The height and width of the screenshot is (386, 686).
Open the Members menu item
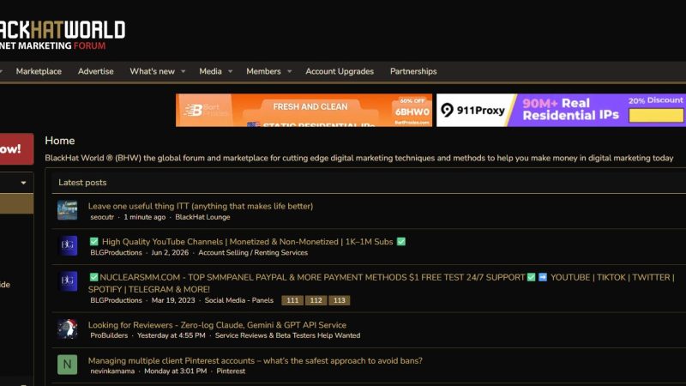coord(263,71)
